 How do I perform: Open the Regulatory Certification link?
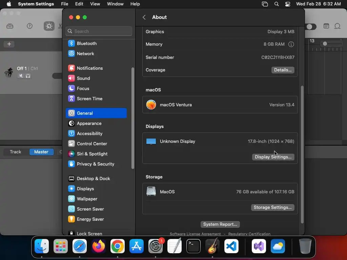(249, 234)
